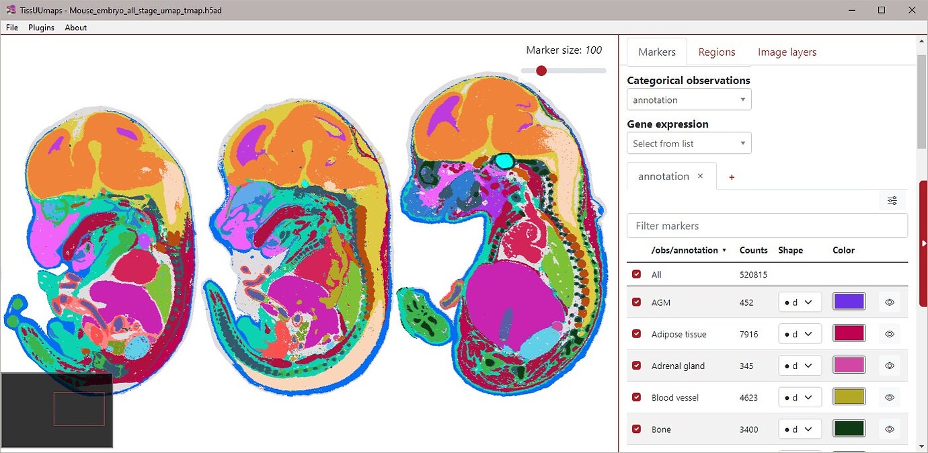Uncheck the Adrenal gland checkbox

tap(636, 365)
